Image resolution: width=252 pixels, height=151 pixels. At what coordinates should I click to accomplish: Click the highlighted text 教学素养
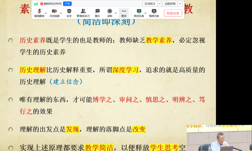tap(159, 40)
